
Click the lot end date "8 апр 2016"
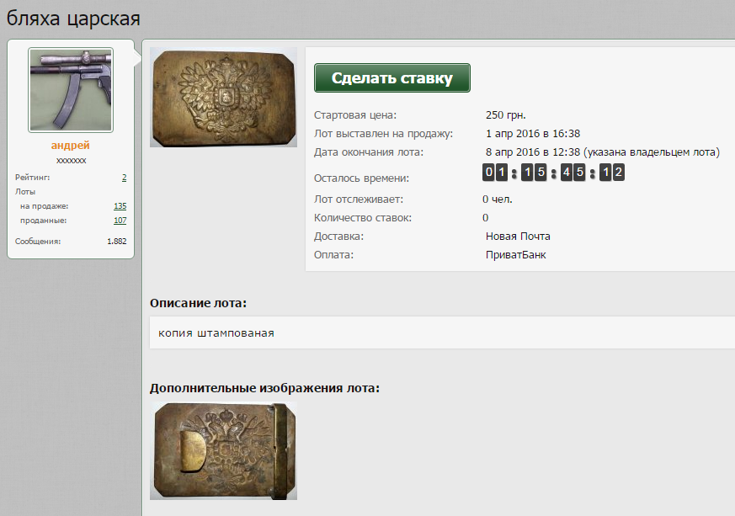(515, 152)
